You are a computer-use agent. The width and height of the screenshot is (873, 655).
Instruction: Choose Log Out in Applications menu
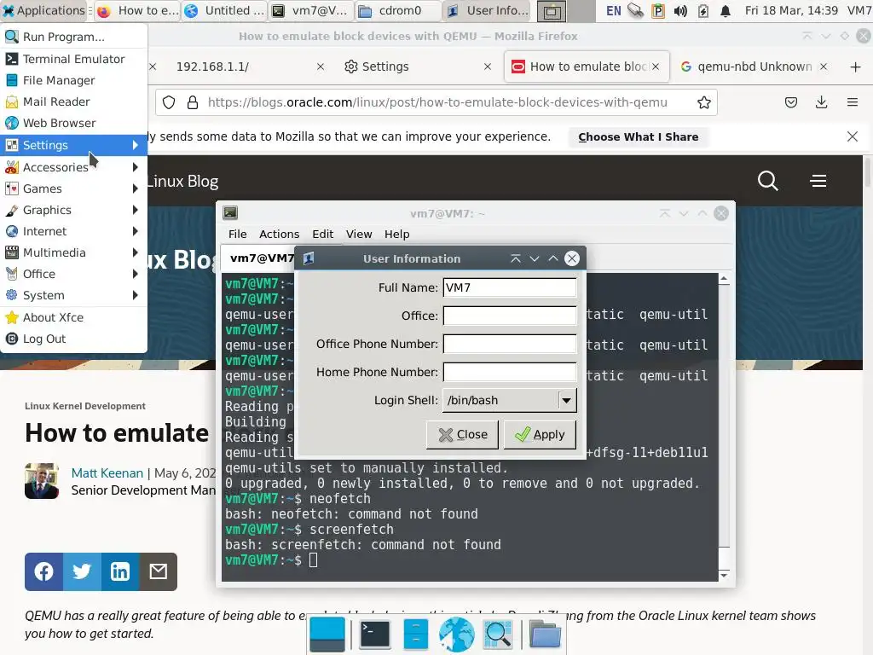click(x=73, y=339)
